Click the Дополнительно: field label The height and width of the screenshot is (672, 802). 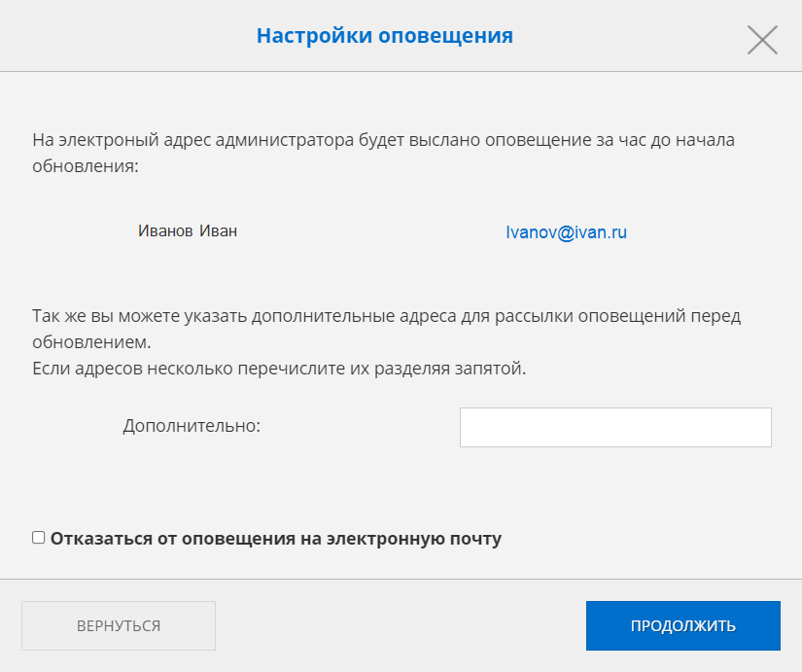192,426
